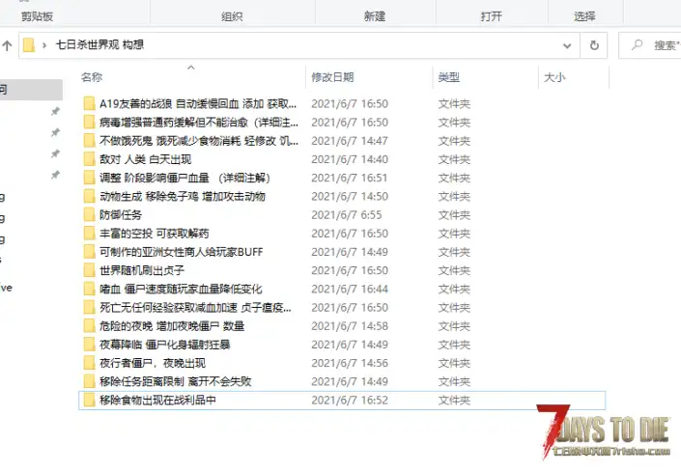Click the folder icon for 防御任务

89,214
